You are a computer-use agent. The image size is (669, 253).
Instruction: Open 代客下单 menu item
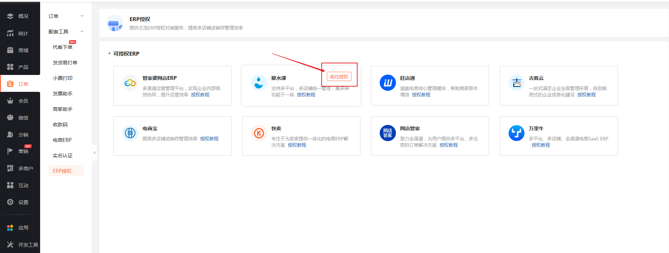[x=63, y=47]
